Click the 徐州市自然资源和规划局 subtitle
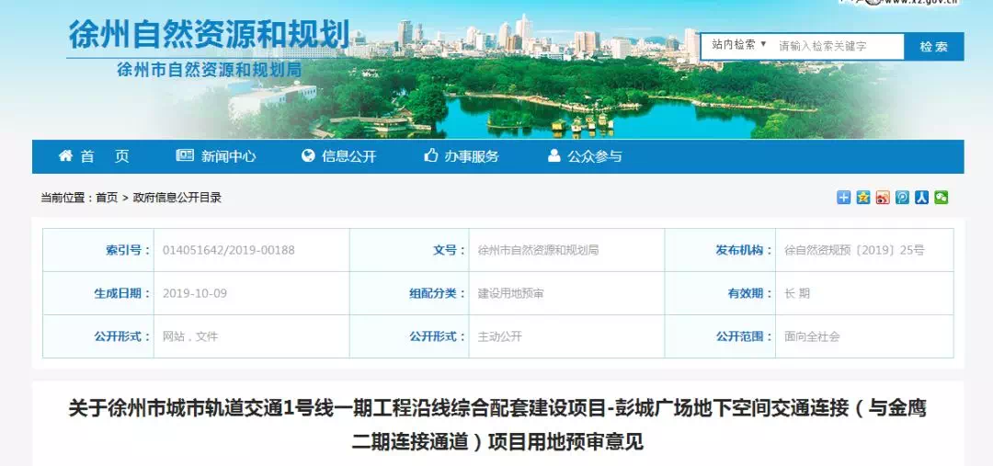993x466 pixels. pyautogui.click(x=209, y=70)
